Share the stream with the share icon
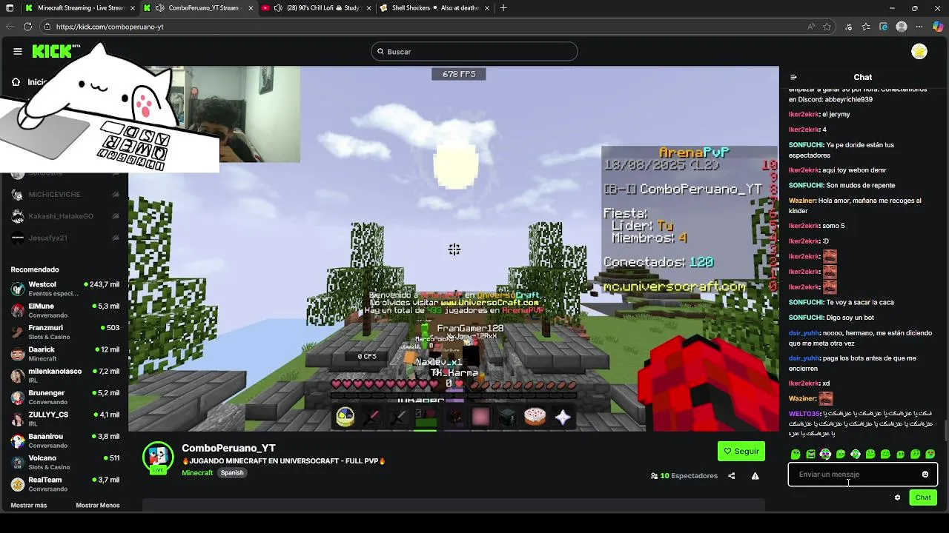Image resolution: width=949 pixels, height=533 pixels. pyautogui.click(x=731, y=476)
